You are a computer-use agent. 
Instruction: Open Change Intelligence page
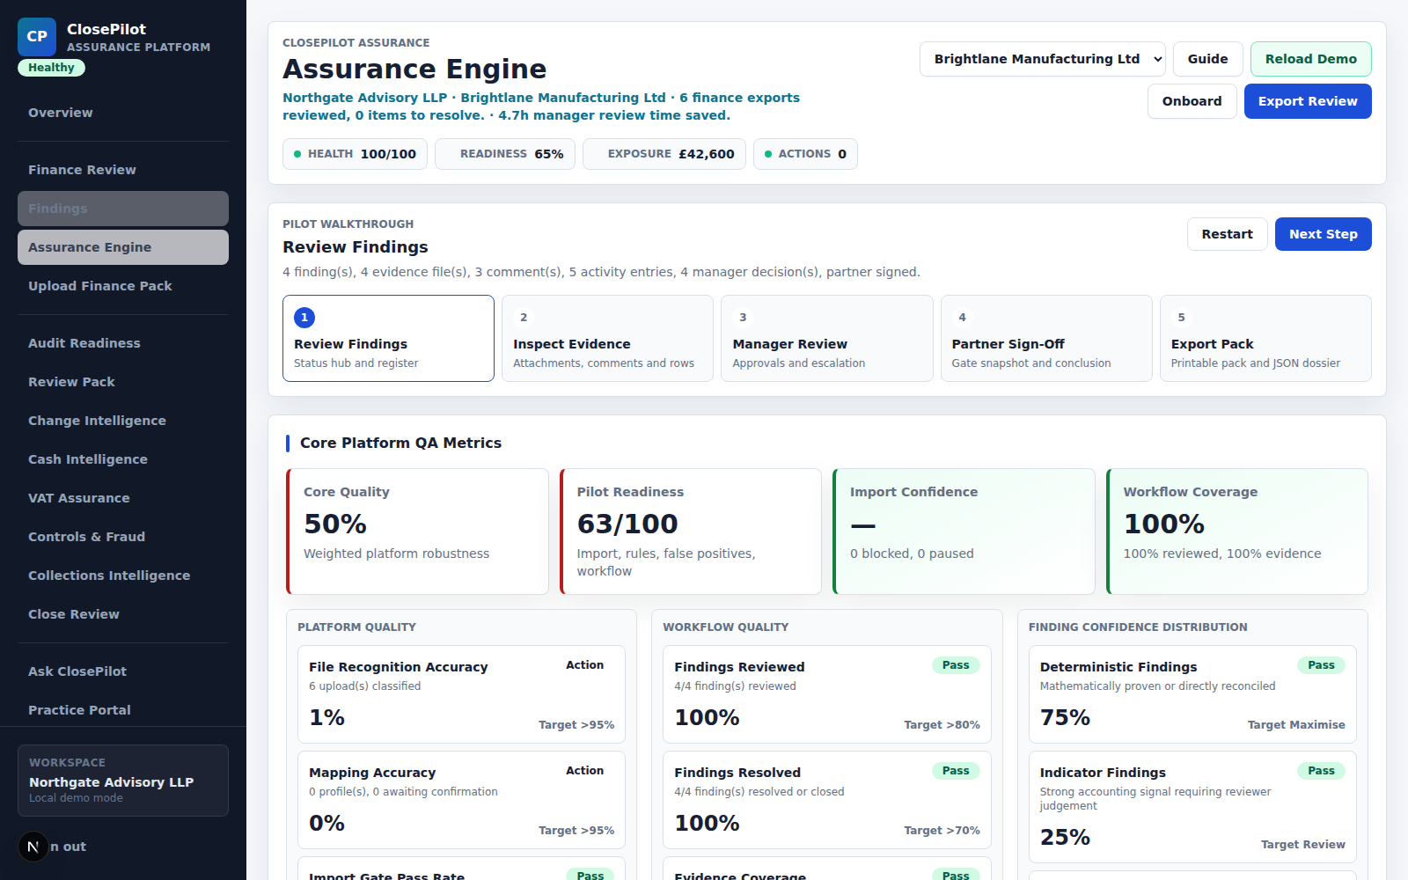tap(123, 421)
